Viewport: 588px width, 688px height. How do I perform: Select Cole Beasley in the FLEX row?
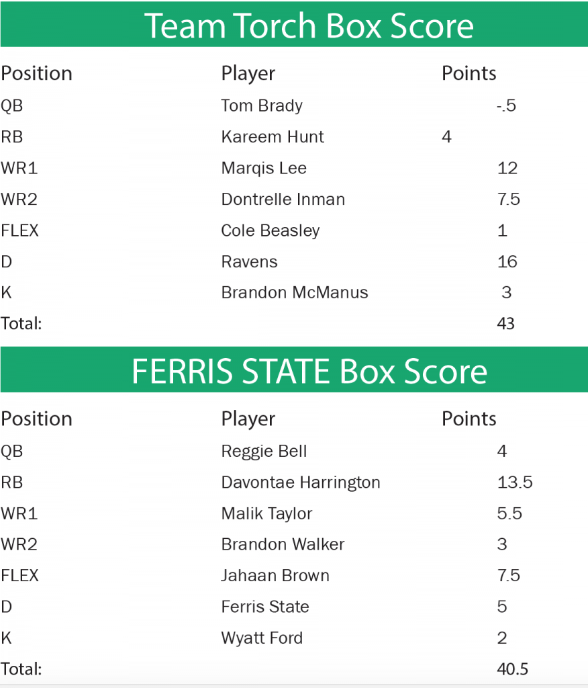click(x=271, y=230)
